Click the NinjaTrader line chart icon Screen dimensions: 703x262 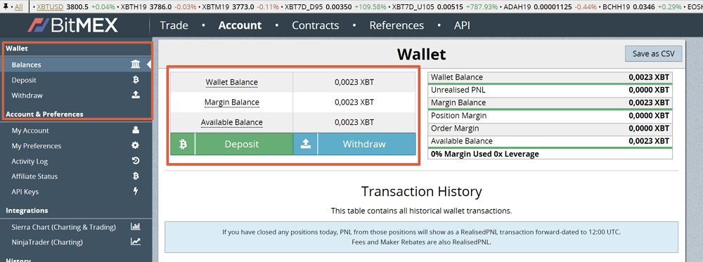[x=136, y=242]
